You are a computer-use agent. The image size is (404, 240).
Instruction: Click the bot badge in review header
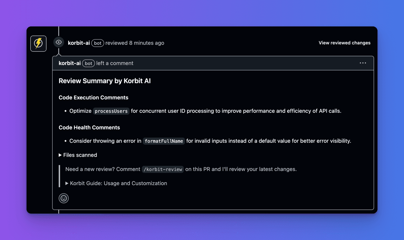pos(98,43)
